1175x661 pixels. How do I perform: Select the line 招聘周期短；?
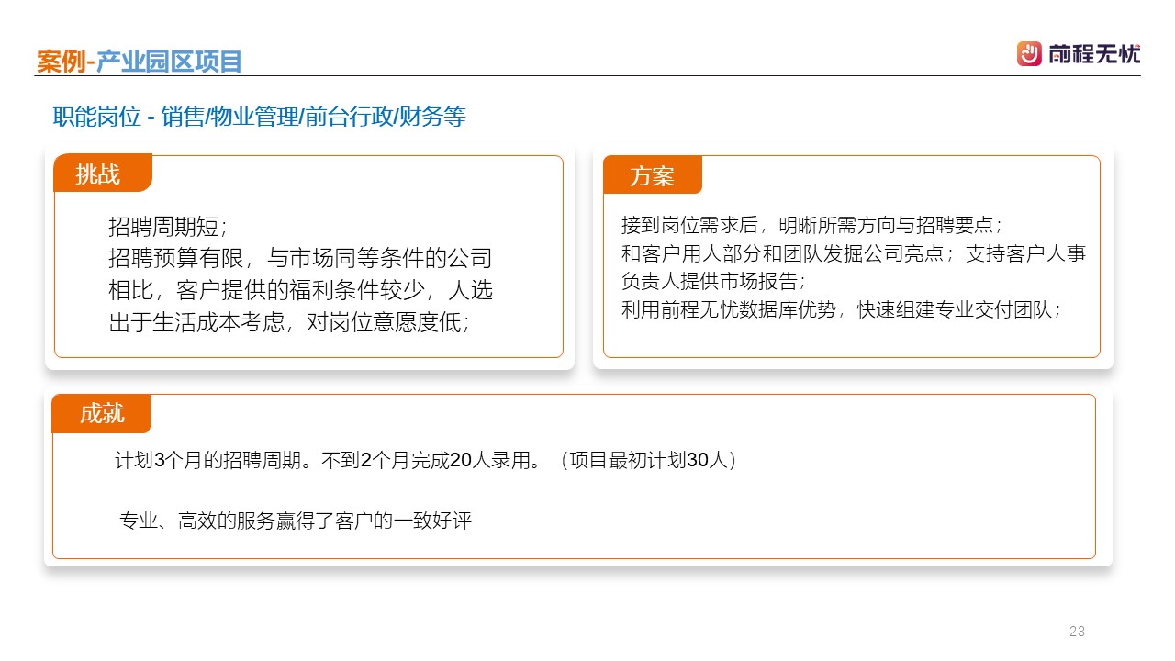click(167, 228)
